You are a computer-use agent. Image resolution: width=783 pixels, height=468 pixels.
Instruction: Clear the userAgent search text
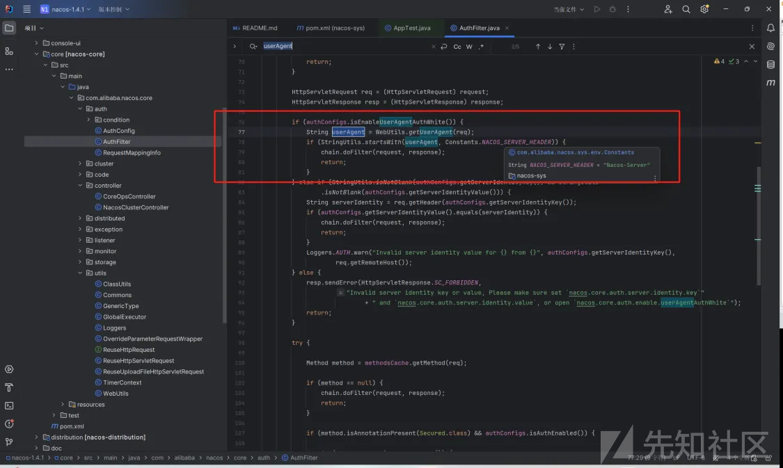[x=433, y=47]
